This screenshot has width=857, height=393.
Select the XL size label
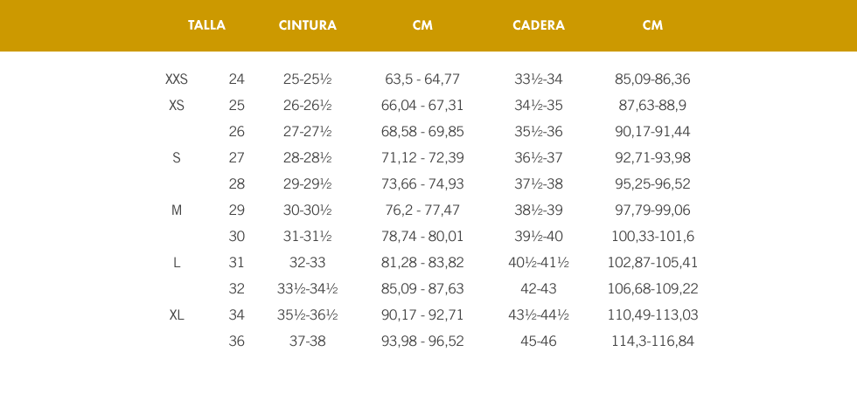pyautogui.click(x=177, y=315)
